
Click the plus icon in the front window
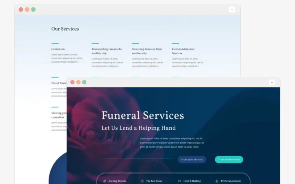pos(272,82)
